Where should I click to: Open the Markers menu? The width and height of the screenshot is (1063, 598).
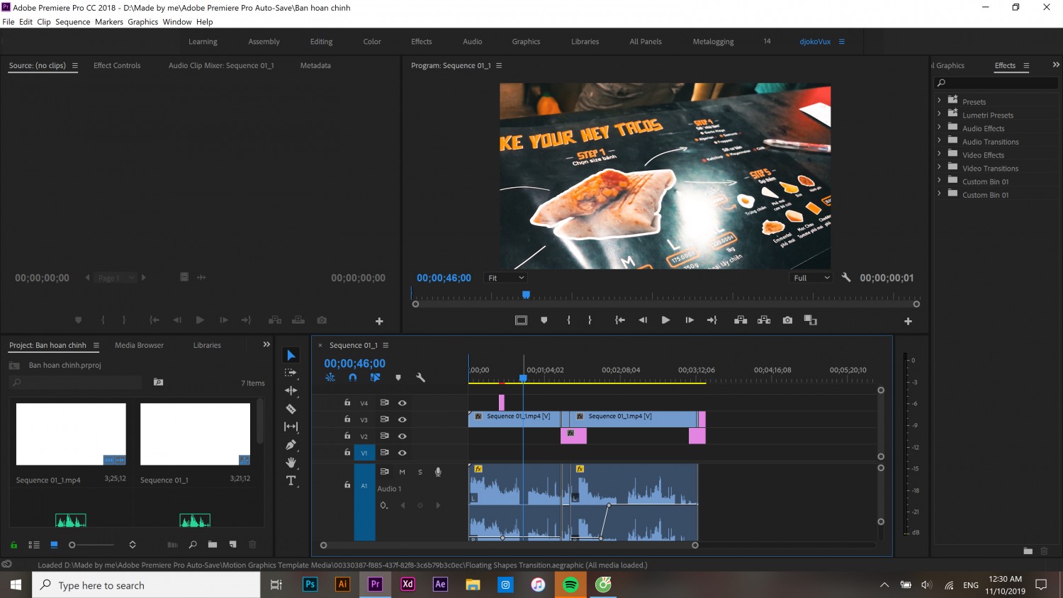tap(109, 22)
